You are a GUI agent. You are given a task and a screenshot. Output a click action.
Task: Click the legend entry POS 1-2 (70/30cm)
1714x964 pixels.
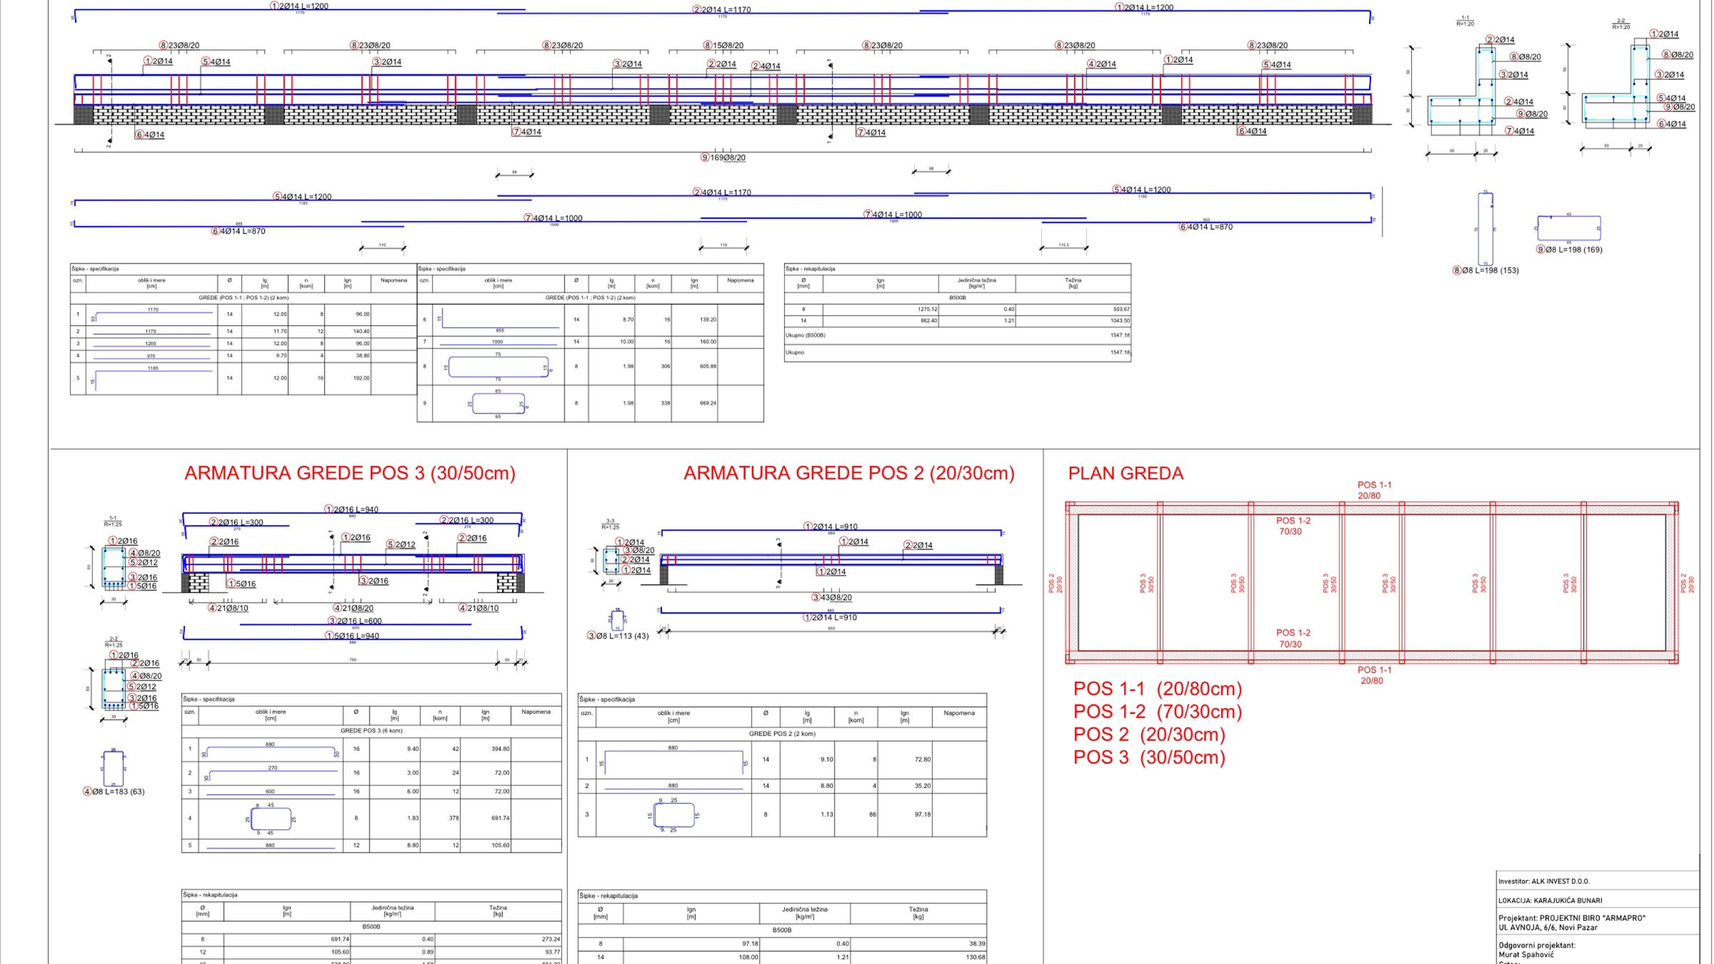tap(1158, 712)
